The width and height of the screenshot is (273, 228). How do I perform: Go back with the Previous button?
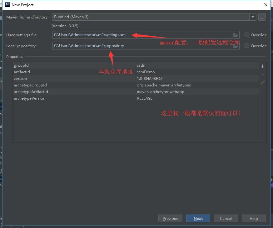coord(170,218)
